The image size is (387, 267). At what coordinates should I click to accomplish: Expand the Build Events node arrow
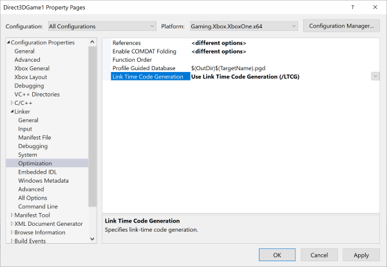(12, 241)
